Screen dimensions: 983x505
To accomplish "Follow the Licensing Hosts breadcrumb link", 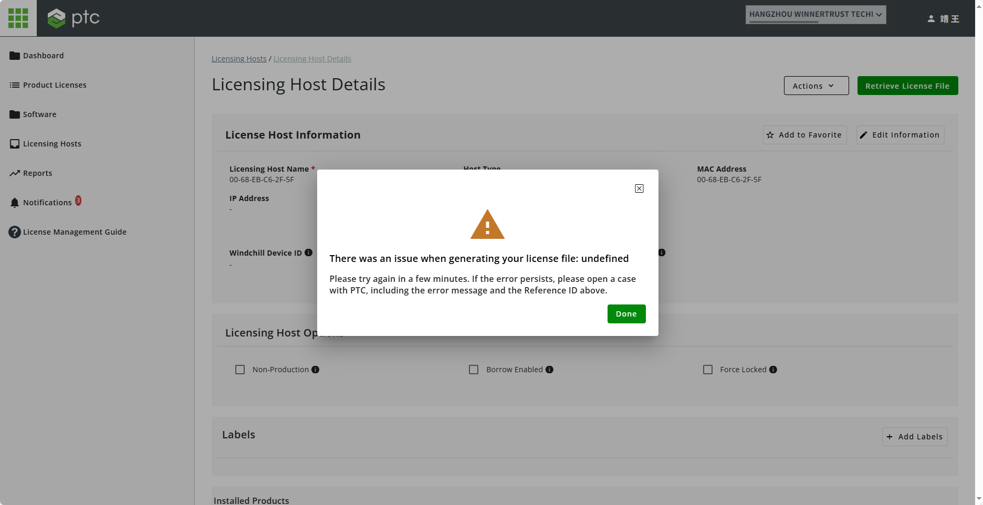I will click(238, 58).
